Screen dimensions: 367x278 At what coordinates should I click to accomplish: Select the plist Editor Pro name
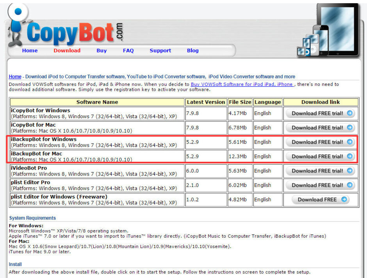[30, 182]
